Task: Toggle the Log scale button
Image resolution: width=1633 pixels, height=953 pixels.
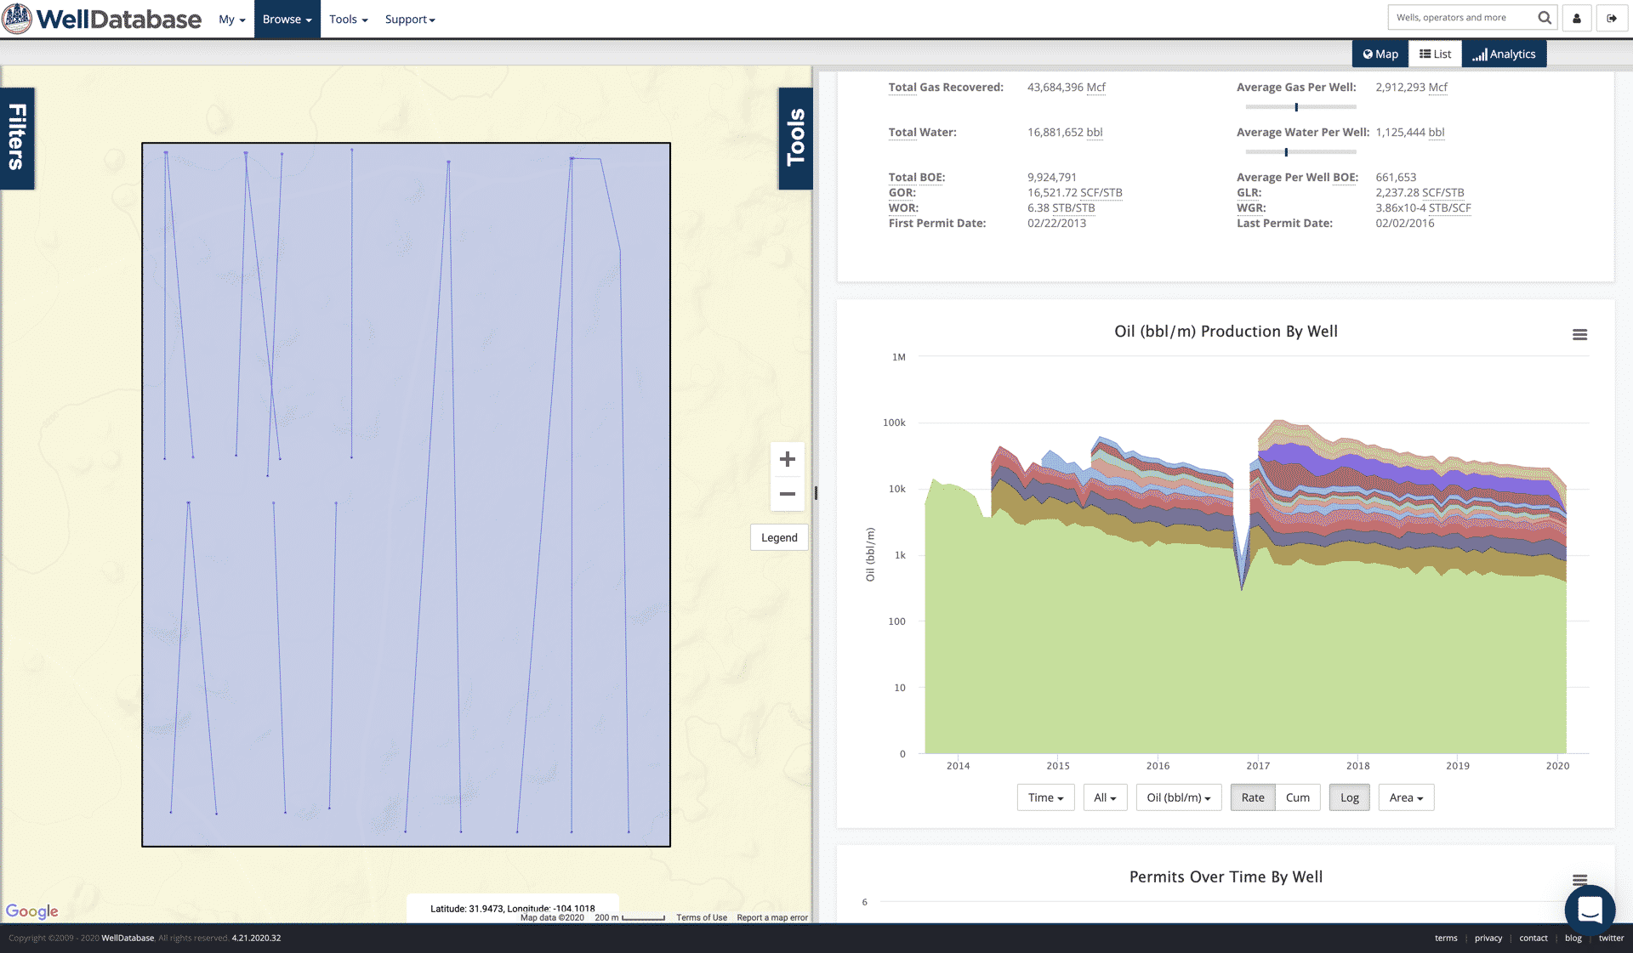Action: [1349, 797]
